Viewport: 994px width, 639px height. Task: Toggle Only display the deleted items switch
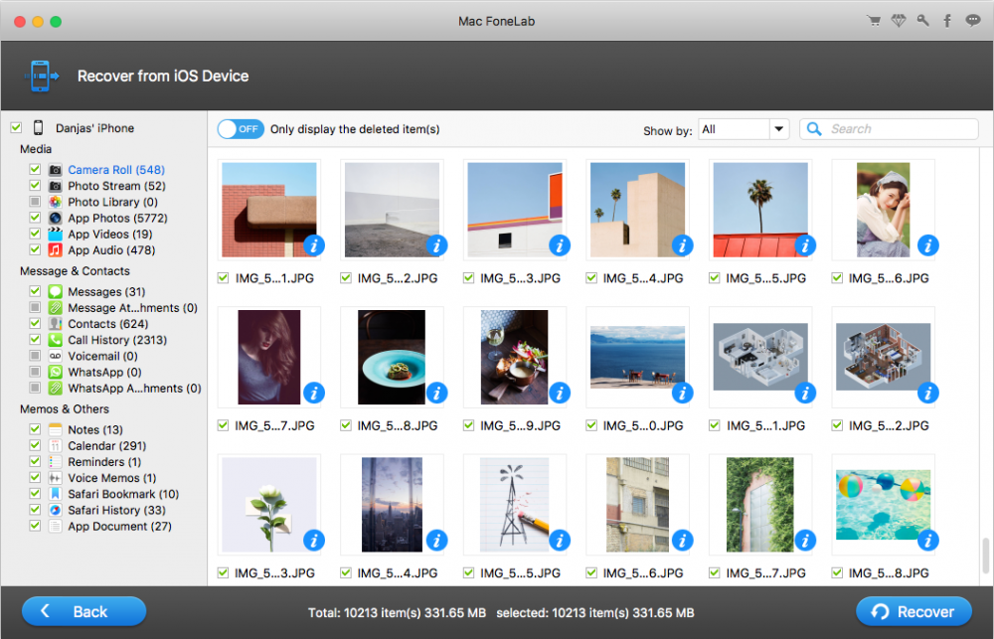click(241, 129)
